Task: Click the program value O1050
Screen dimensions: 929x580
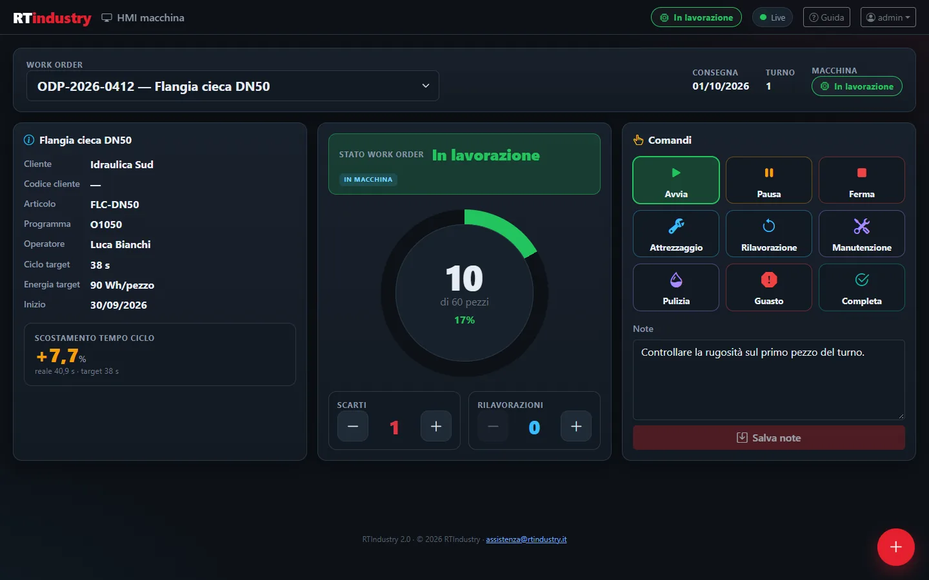Action: pos(106,225)
